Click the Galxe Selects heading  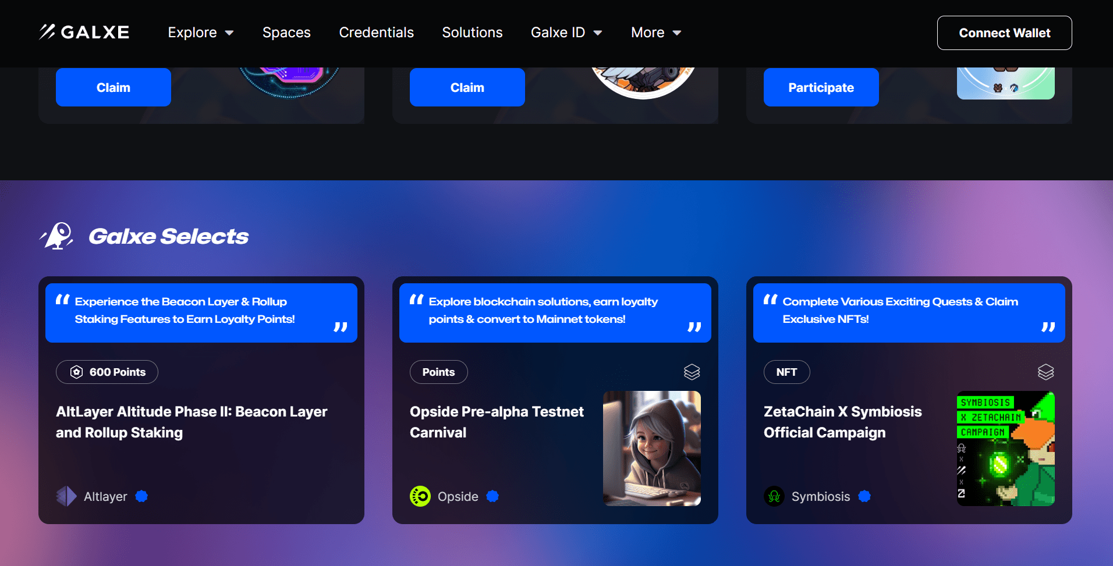tap(169, 236)
